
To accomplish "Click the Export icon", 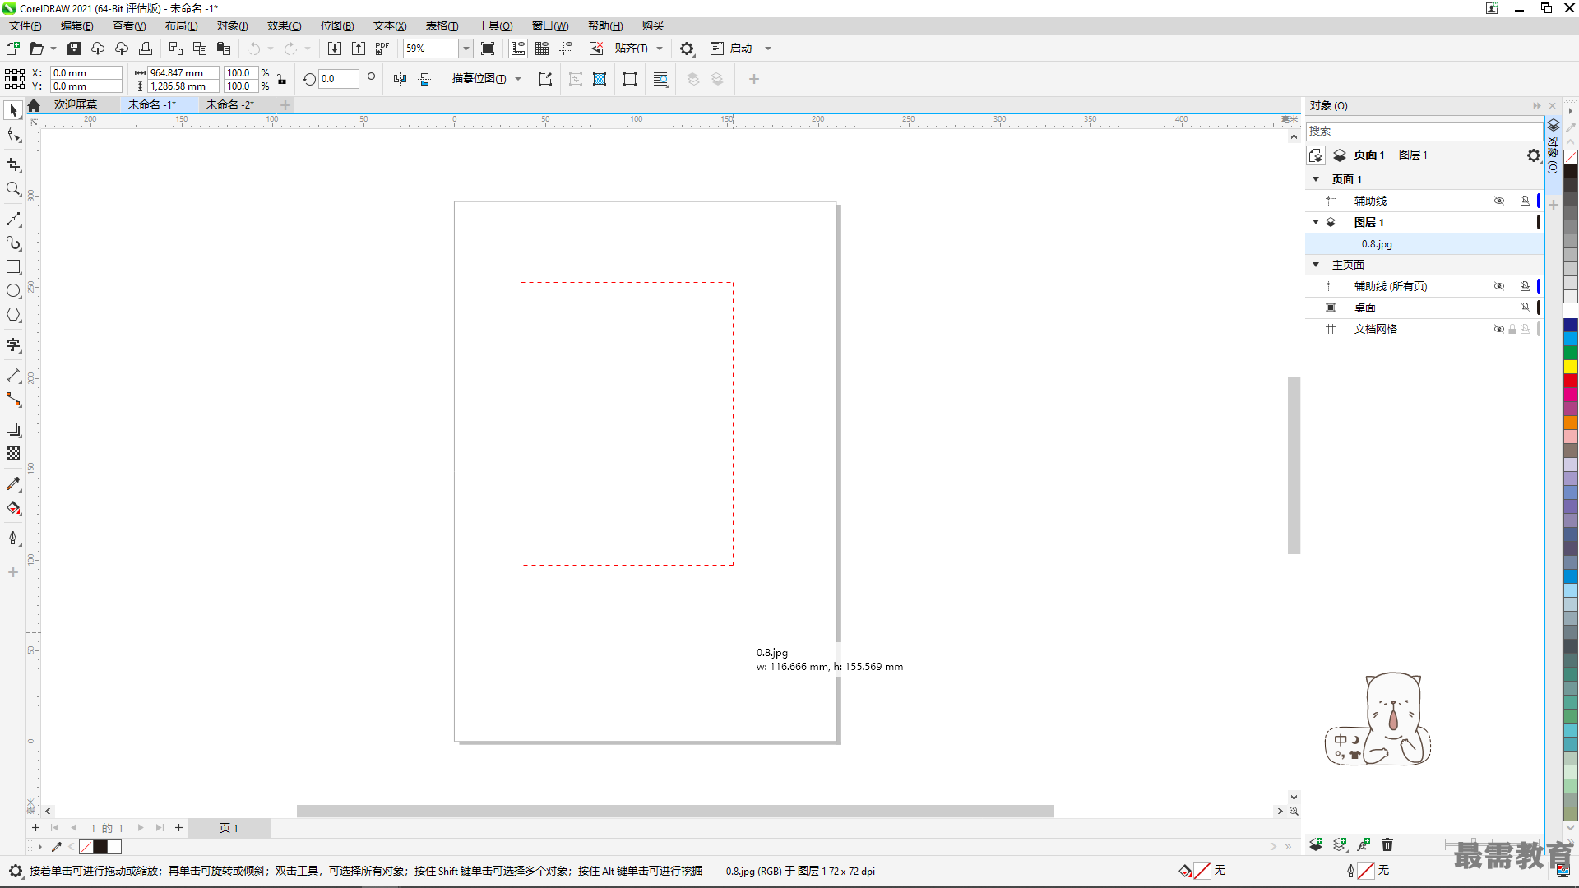I will point(359,49).
